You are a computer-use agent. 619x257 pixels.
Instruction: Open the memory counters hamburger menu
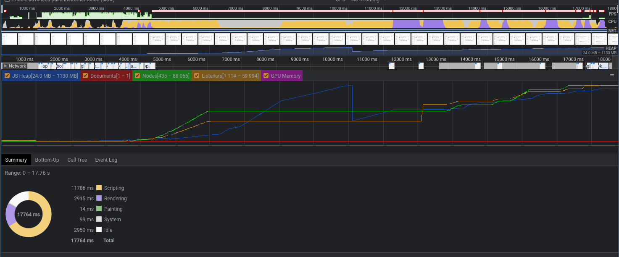pos(612,76)
